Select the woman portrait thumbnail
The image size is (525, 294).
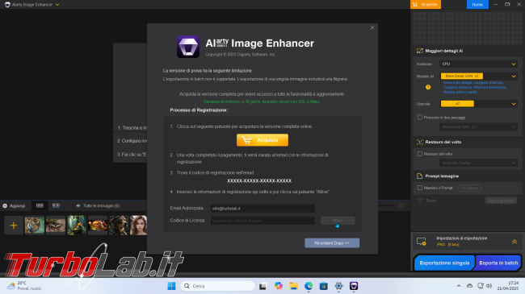(138, 226)
